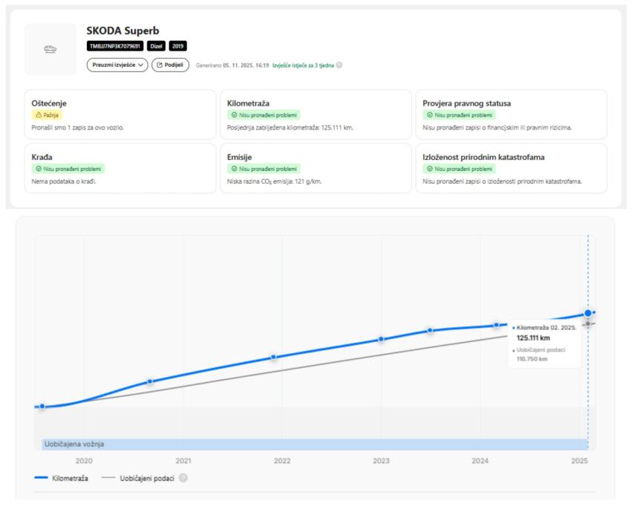Screen dimensions: 633x513
Task: Toggle the Kilometraža legend series
Action: 62,478
